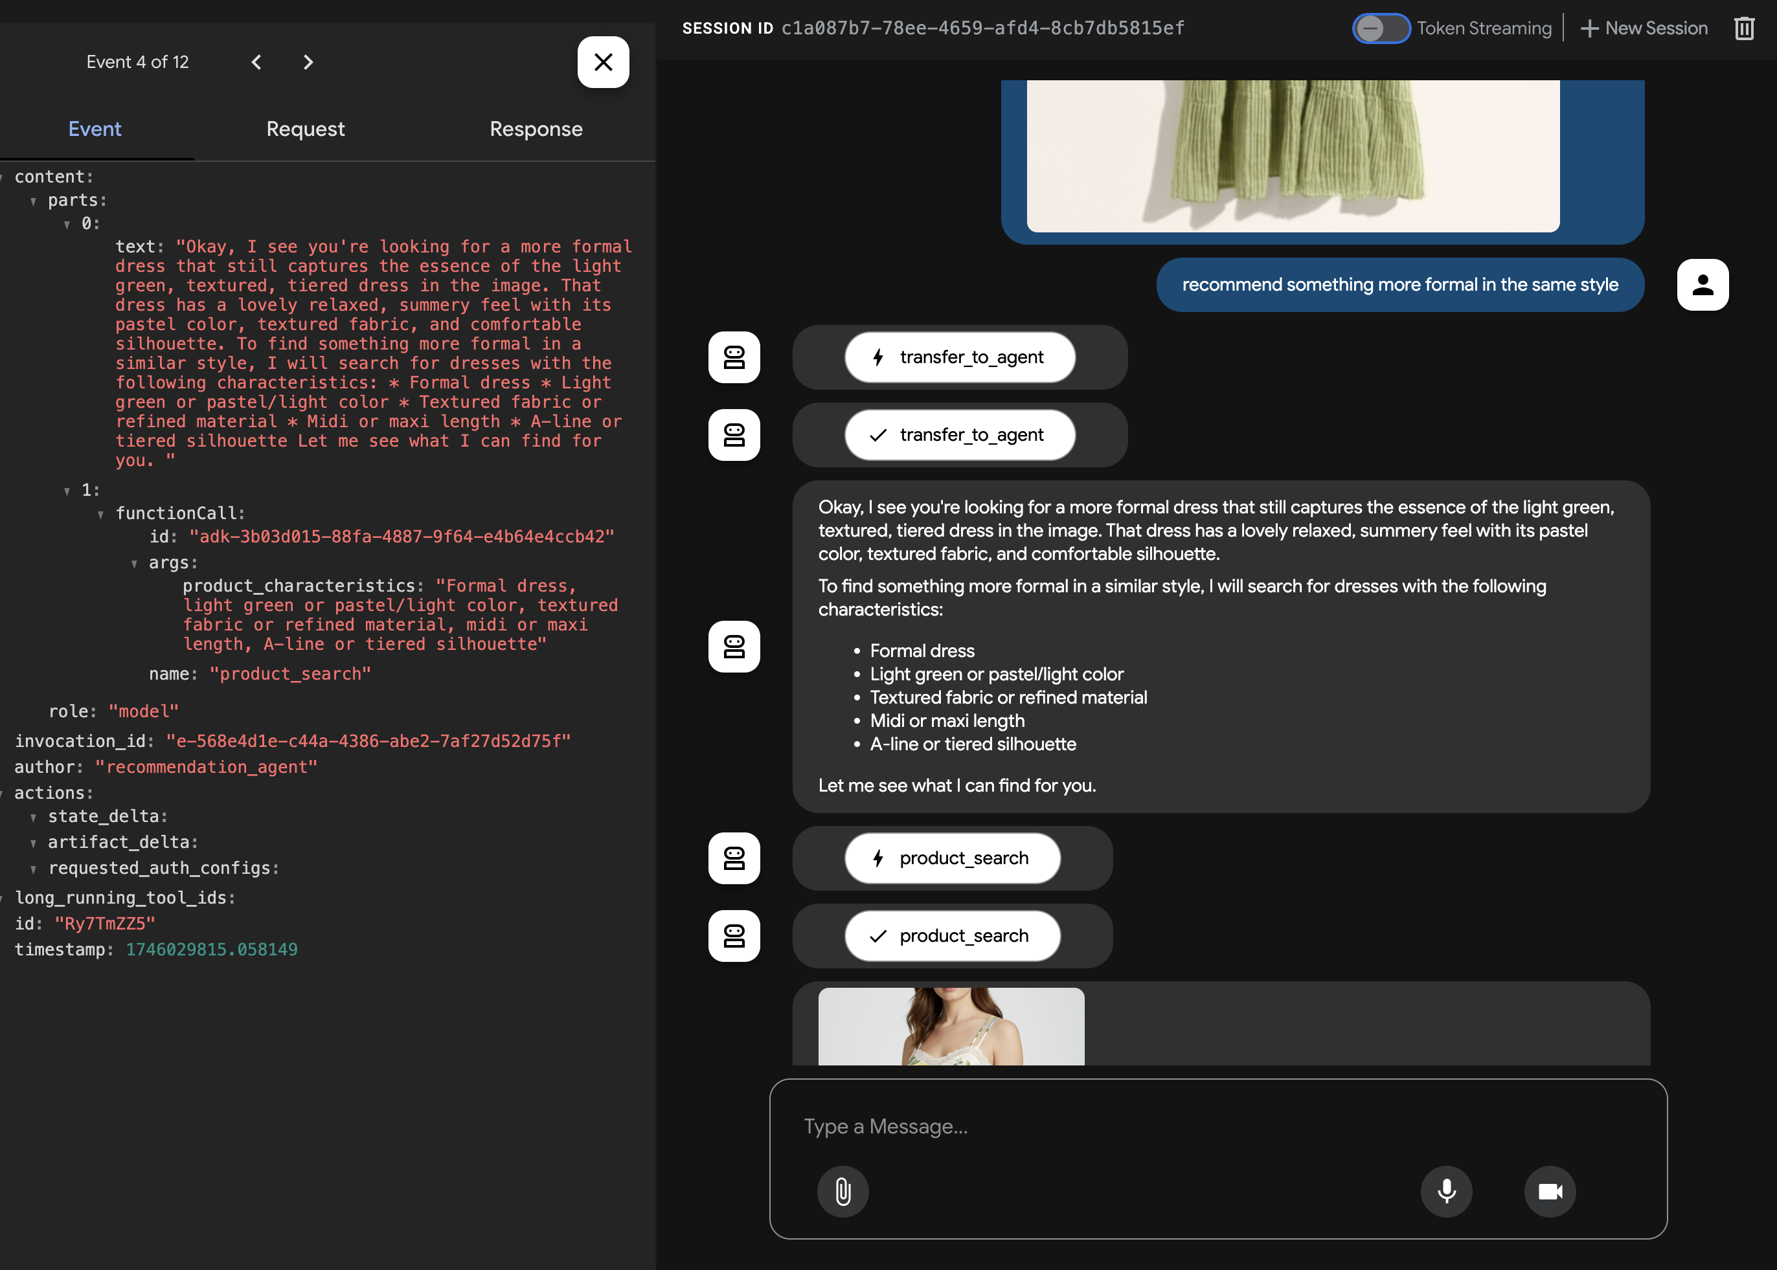This screenshot has width=1777, height=1270.
Task: Collapse the functionCall tree node
Action: click(x=101, y=514)
